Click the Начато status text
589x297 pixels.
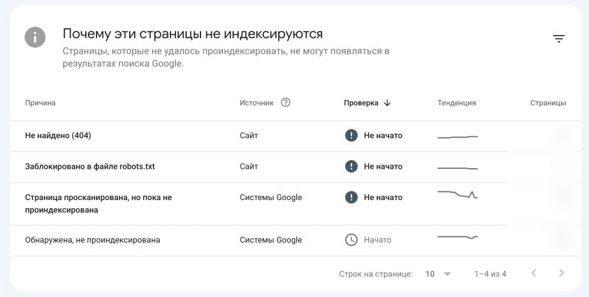click(x=377, y=240)
